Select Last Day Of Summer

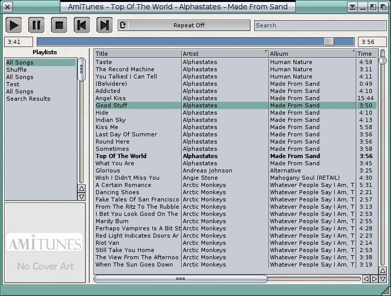[x=236, y=134]
